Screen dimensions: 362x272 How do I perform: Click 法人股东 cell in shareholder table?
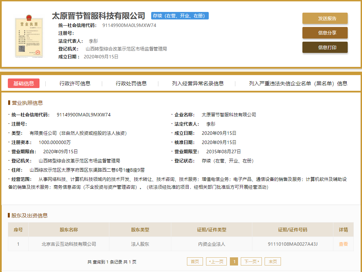tap(140, 244)
